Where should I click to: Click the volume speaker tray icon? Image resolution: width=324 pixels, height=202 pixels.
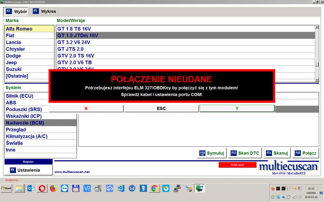click(x=299, y=197)
